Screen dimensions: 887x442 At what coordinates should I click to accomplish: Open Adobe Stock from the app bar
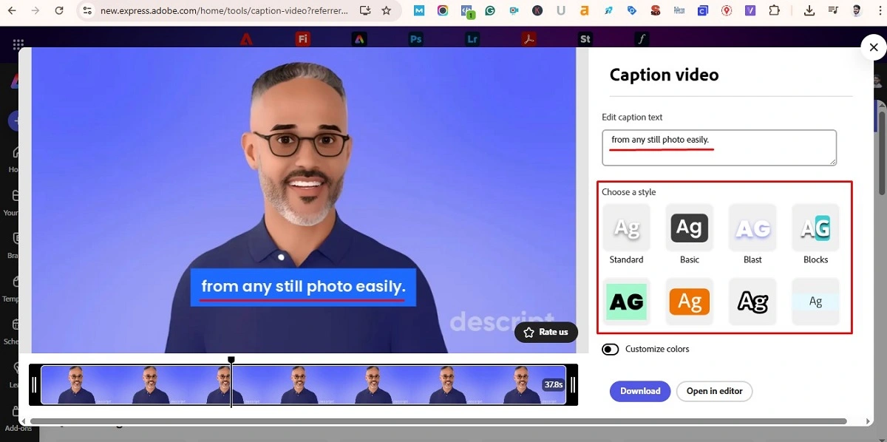click(585, 38)
